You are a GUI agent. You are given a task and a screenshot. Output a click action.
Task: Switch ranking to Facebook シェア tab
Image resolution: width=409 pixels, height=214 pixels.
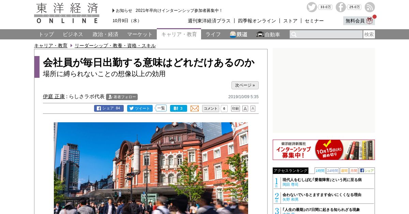click(367, 171)
